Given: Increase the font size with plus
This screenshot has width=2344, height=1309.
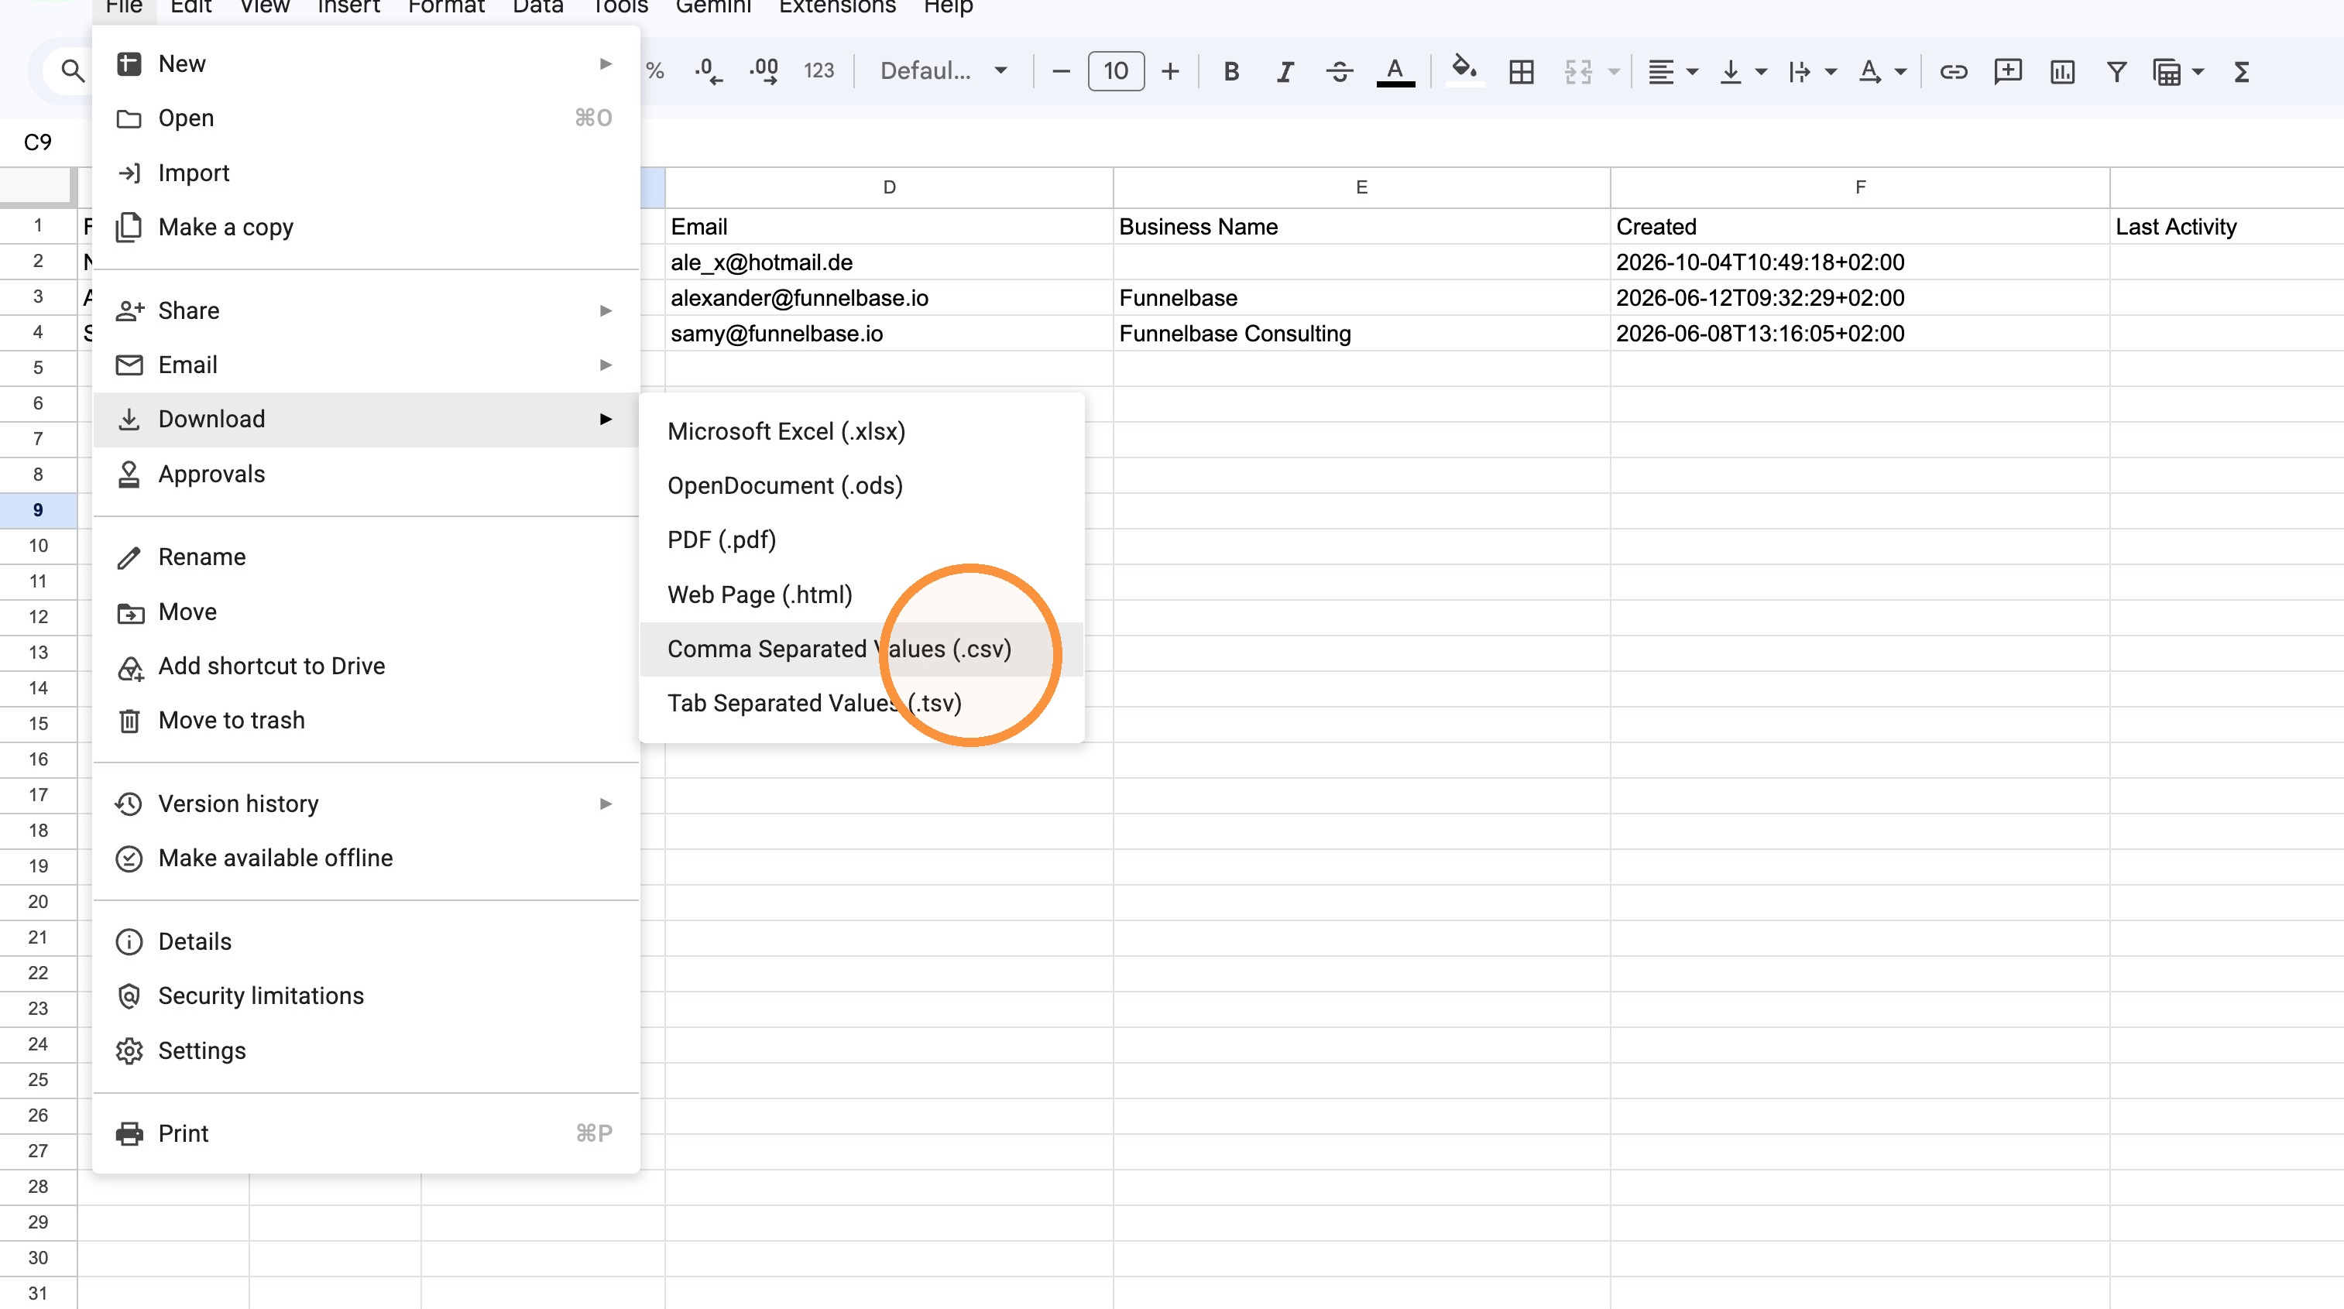Looking at the screenshot, I should (1170, 71).
